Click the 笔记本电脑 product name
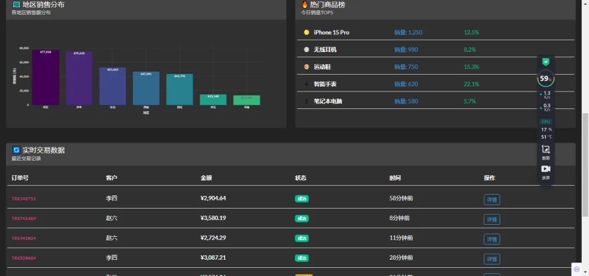Image resolution: width=589 pixels, height=276 pixels. point(328,101)
